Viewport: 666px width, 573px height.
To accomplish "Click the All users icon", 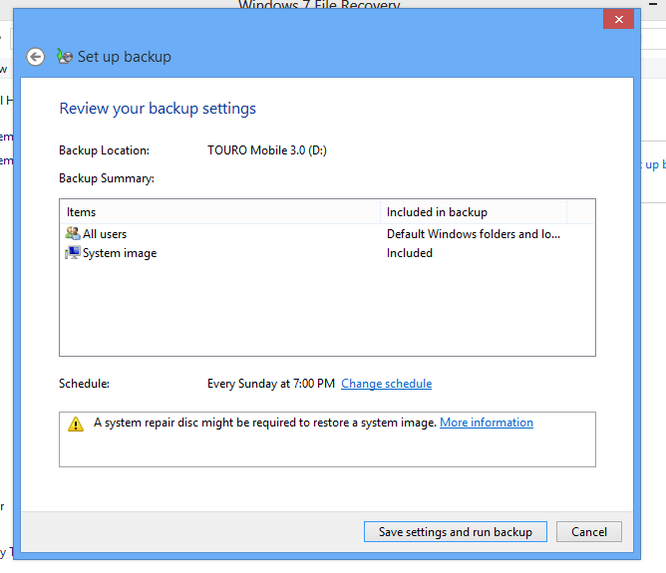I will [73, 233].
